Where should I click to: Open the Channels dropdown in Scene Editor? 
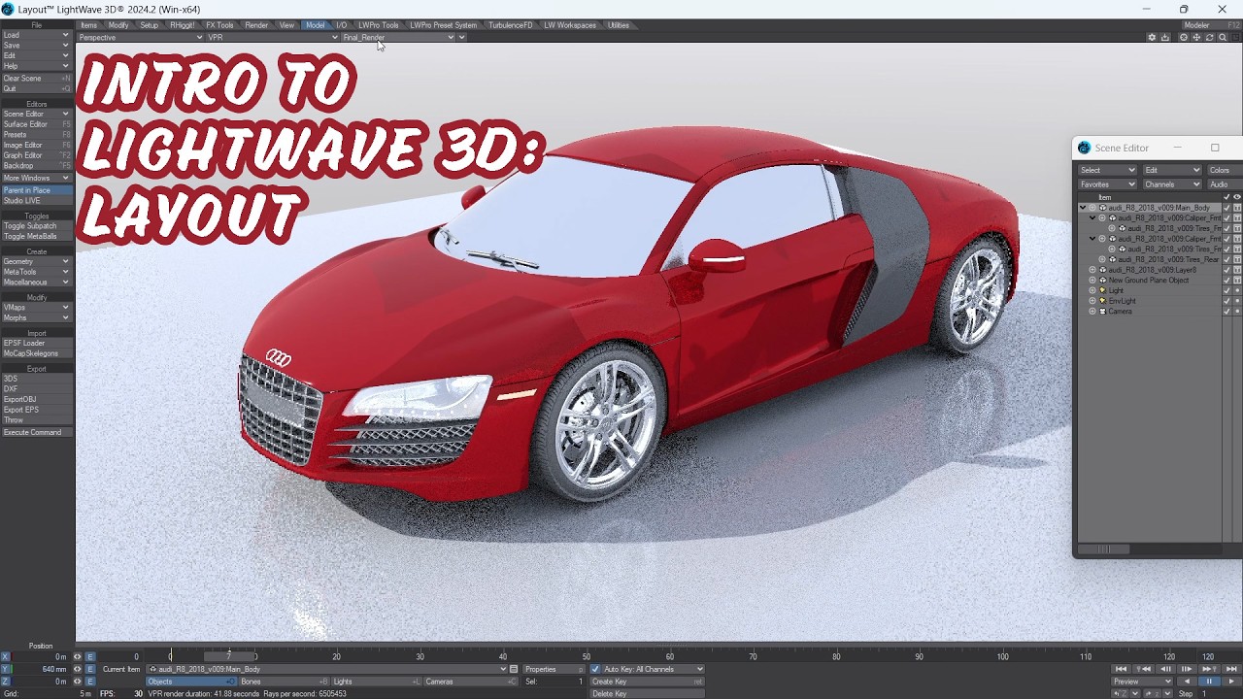tap(1172, 184)
